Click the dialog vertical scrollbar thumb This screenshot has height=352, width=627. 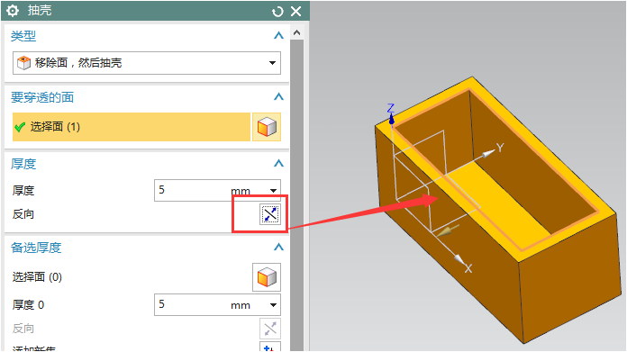pyautogui.click(x=296, y=195)
